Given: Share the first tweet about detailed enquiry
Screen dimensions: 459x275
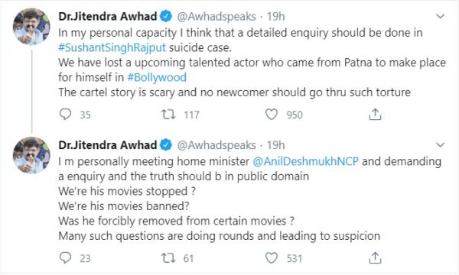Looking at the screenshot, I should click(375, 115).
